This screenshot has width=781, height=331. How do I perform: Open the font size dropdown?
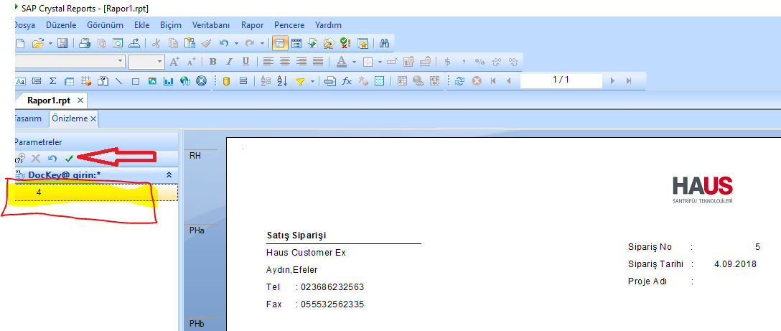159,62
